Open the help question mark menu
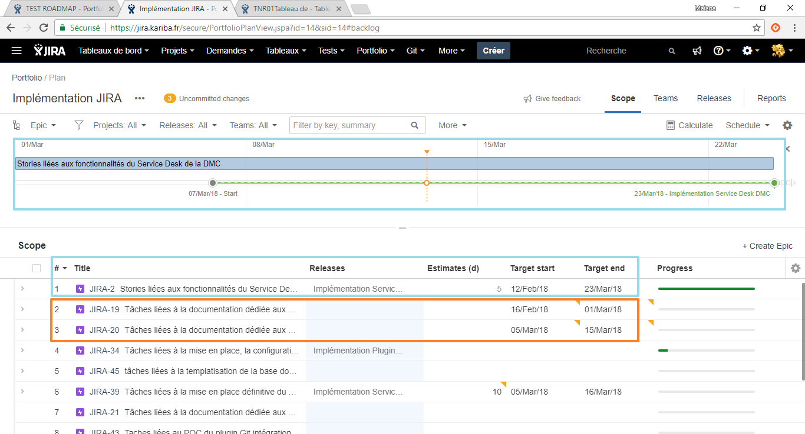The height and width of the screenshot is (434, 805). [721, 51]
